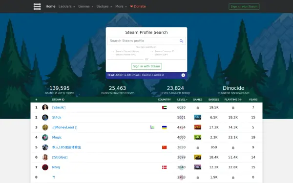
Task: Click the StiGGe profile avatar
Action: point(45,157)
